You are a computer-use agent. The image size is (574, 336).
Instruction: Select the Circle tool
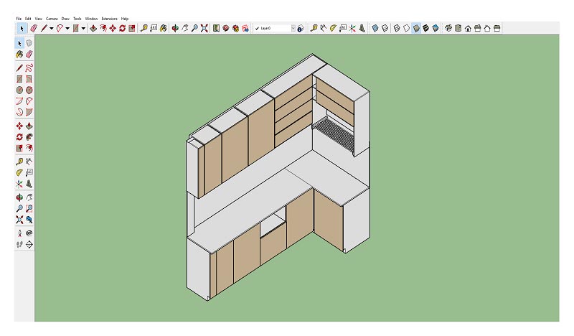[19, 90]
